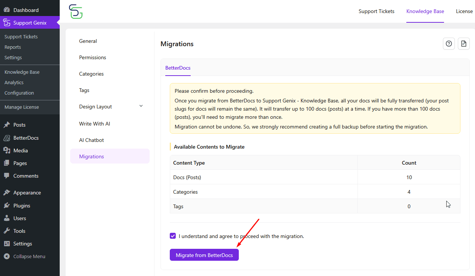Click the Settings sliders icon in WordPress menu
Image resolution: width=475 pixels, height=276 pixels.
click(7, 244)
